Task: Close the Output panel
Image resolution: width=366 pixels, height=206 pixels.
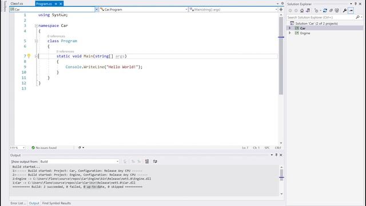Action: coord(281,155)
